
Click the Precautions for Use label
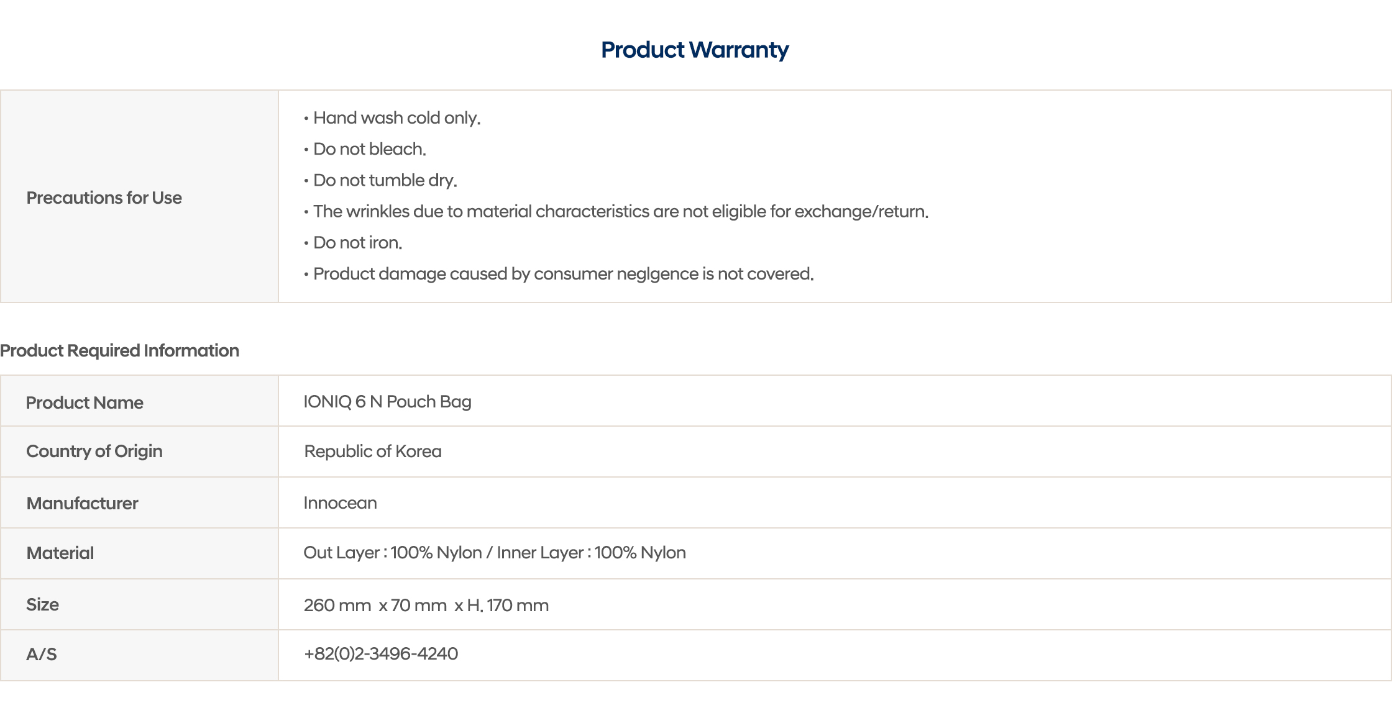coord(104,198)
